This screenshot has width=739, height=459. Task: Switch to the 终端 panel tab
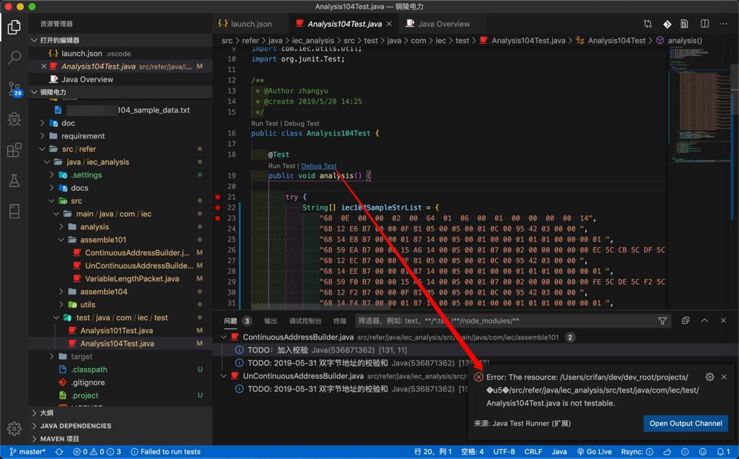pos(339,321)
